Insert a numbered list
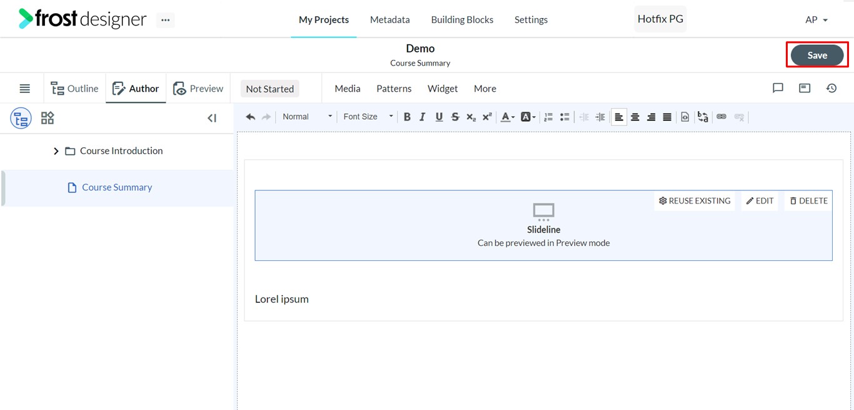Screen dimensions: 854x410 pos(548,117)
